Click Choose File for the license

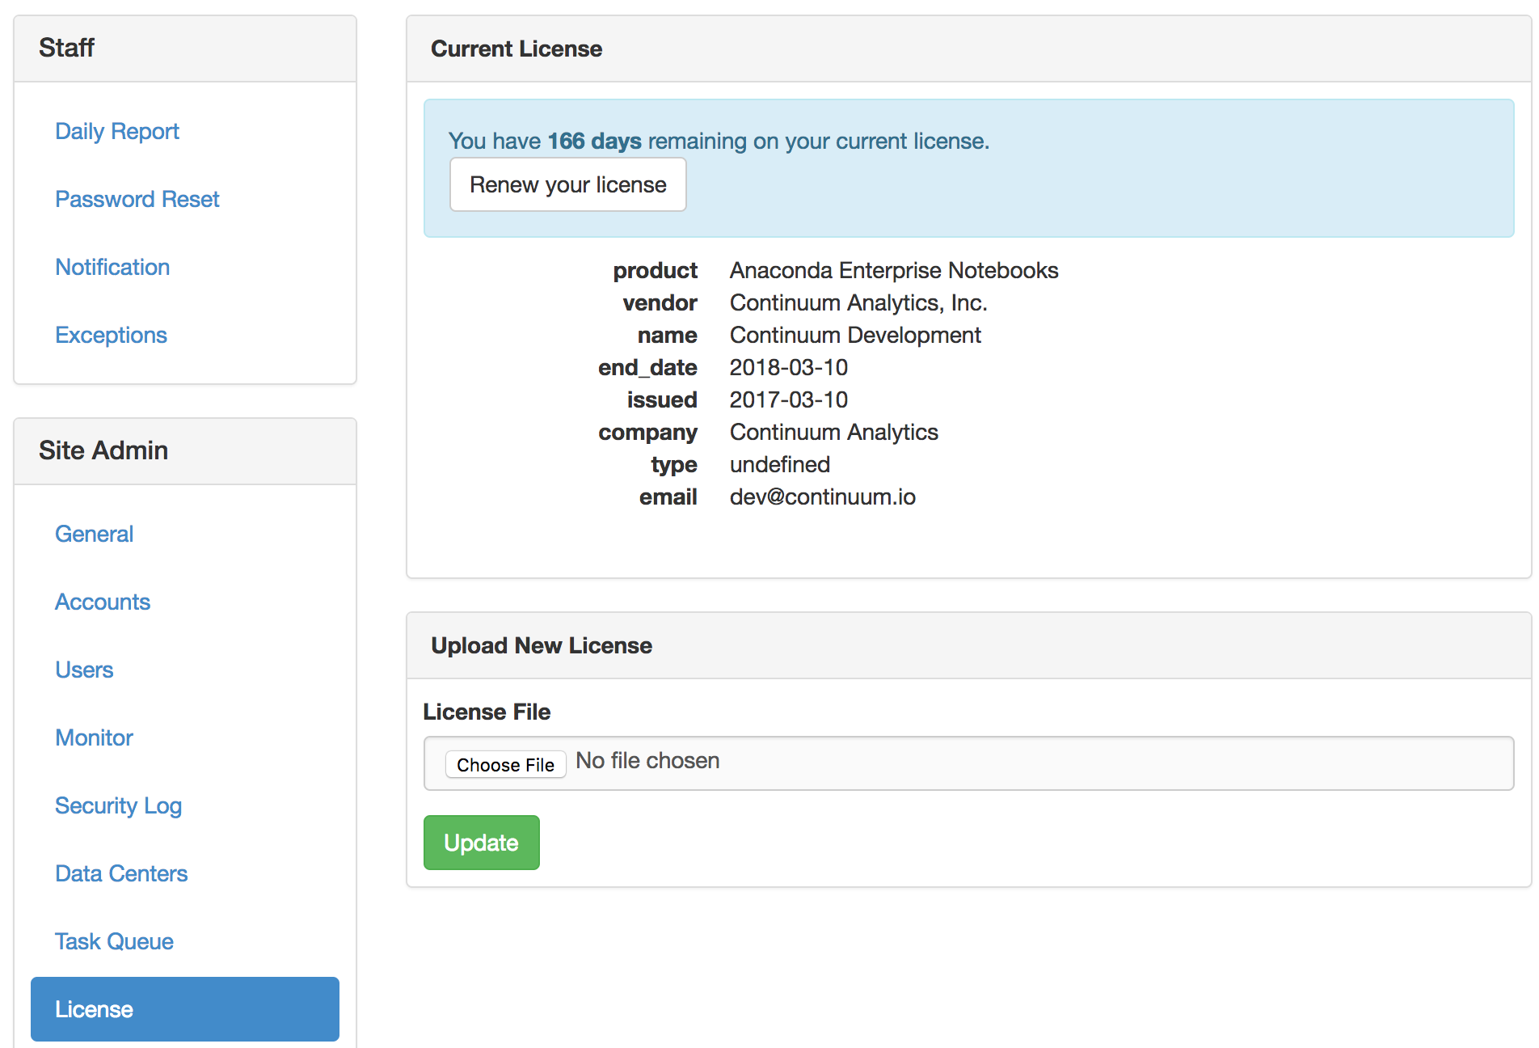click(x=505, y=764)
